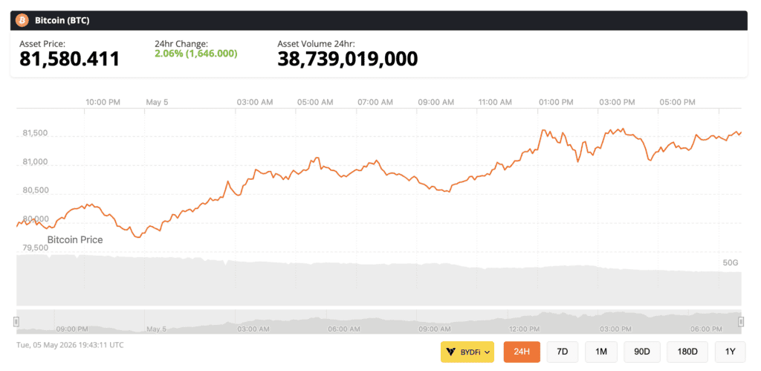
Task: Grab the left navigator range handle
Action: pyautogui.click(x=16, y=321)
